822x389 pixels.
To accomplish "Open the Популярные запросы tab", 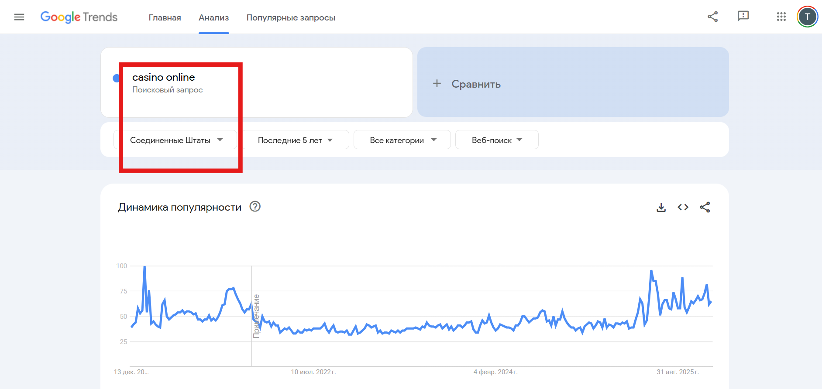I will click(x=291, y=18).
